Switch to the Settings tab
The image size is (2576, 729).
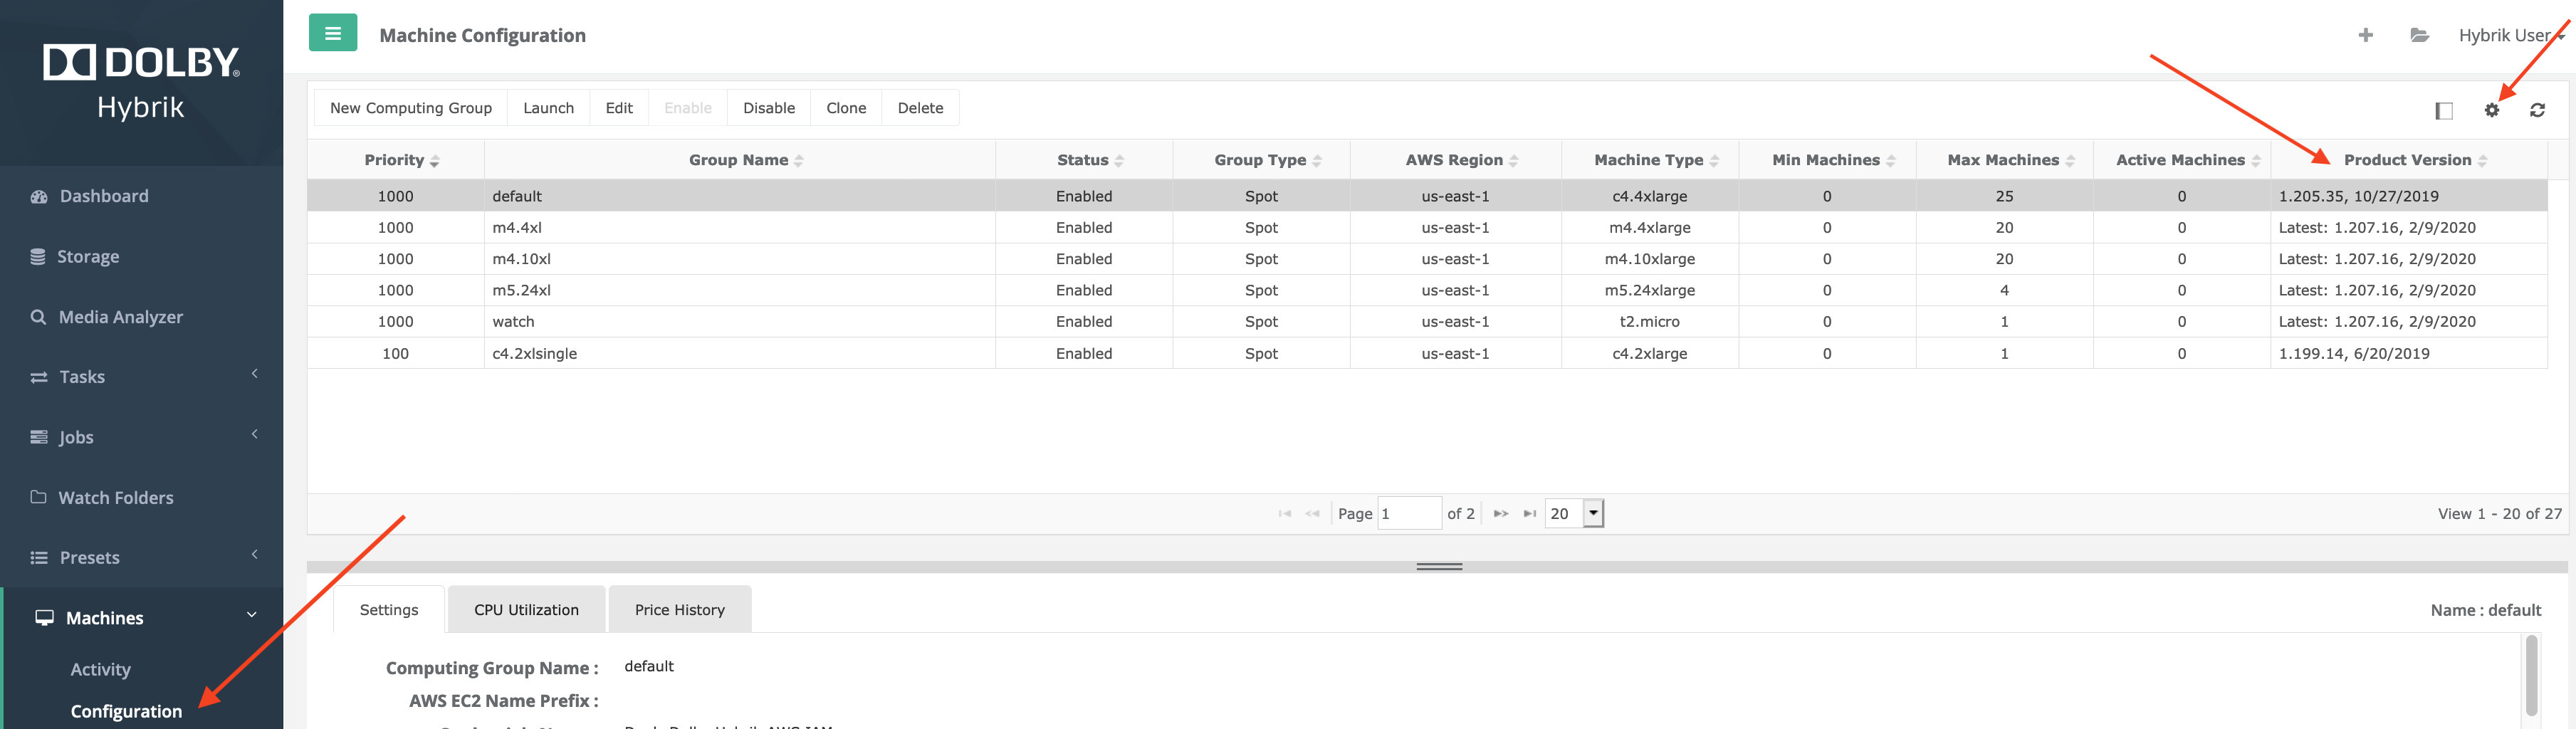[x=389, y=610]
